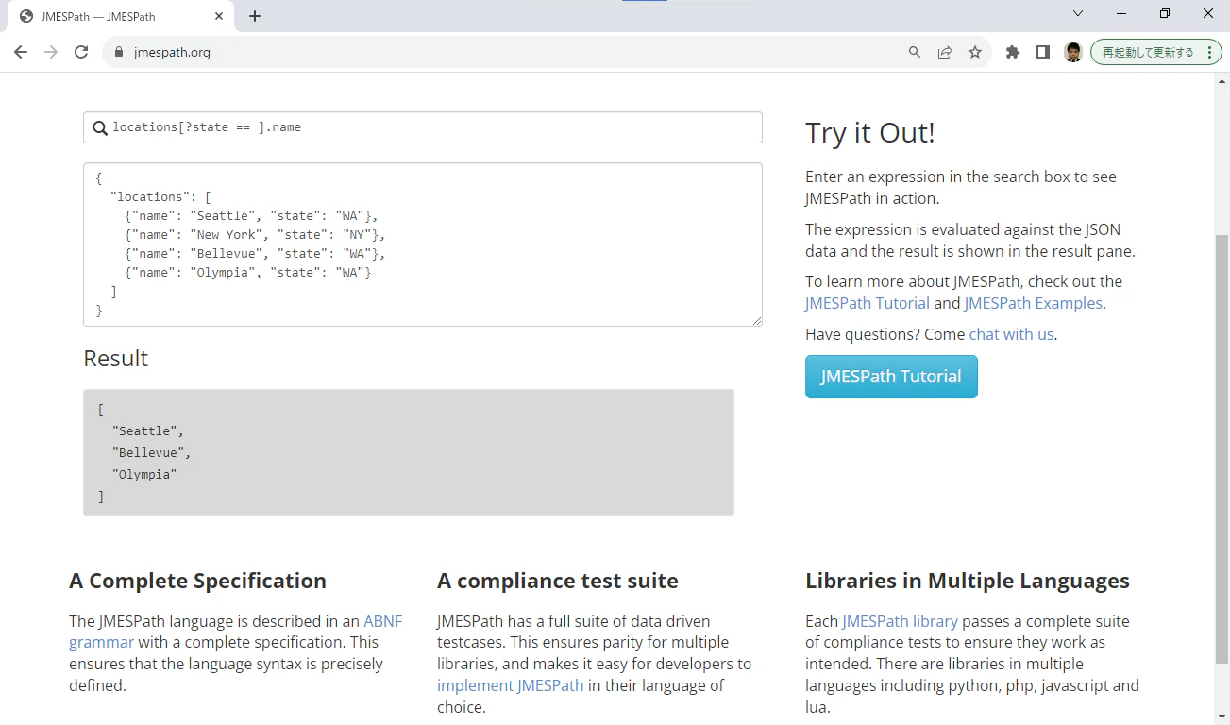Open a new browser tab
Screen dimensions: 1230x725
pyautogui.click(x=255, y=16)
